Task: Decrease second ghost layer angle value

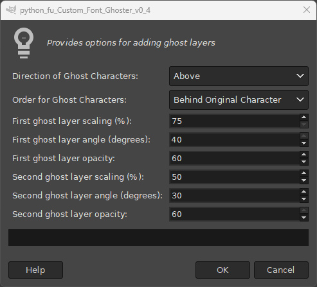Action: pyautogui.click(x=303, y=199)
